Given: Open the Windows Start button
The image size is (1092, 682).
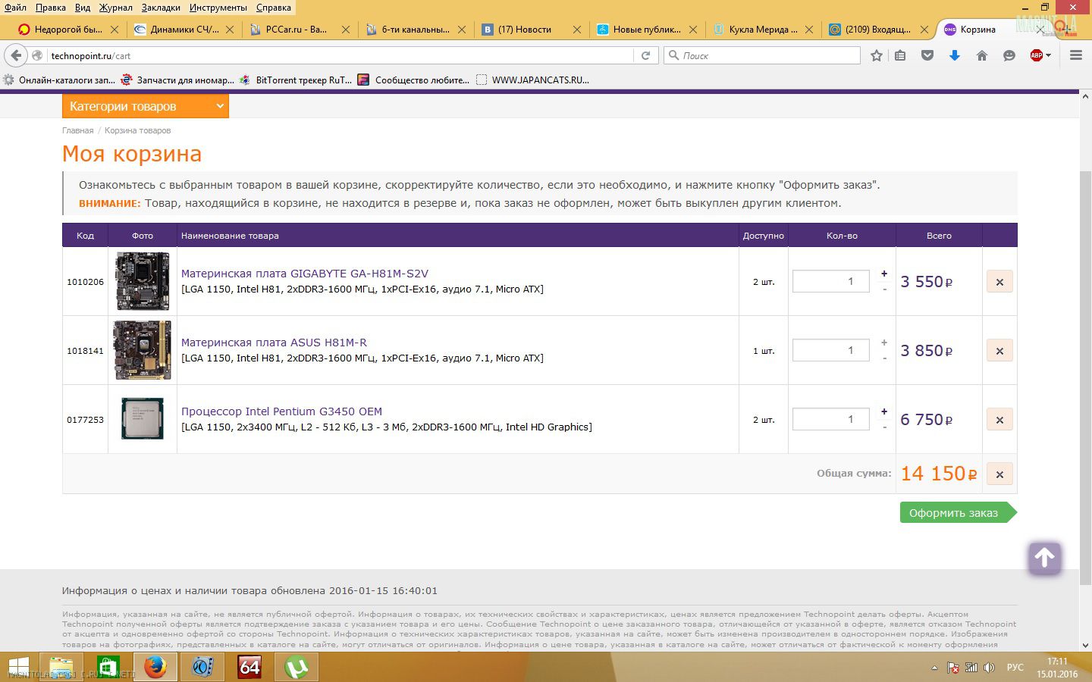Looking at the screenshot, I should [18, 667].
